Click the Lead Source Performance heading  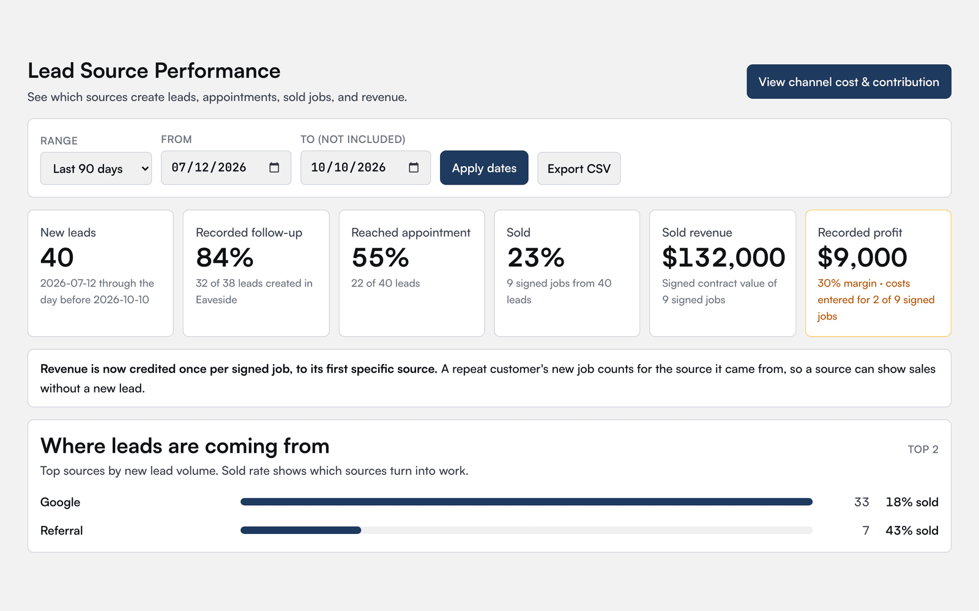click(154, 71)
